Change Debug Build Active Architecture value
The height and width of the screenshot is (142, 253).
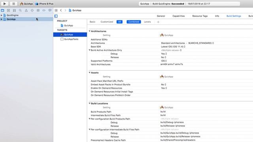click(x=164, y=54)
